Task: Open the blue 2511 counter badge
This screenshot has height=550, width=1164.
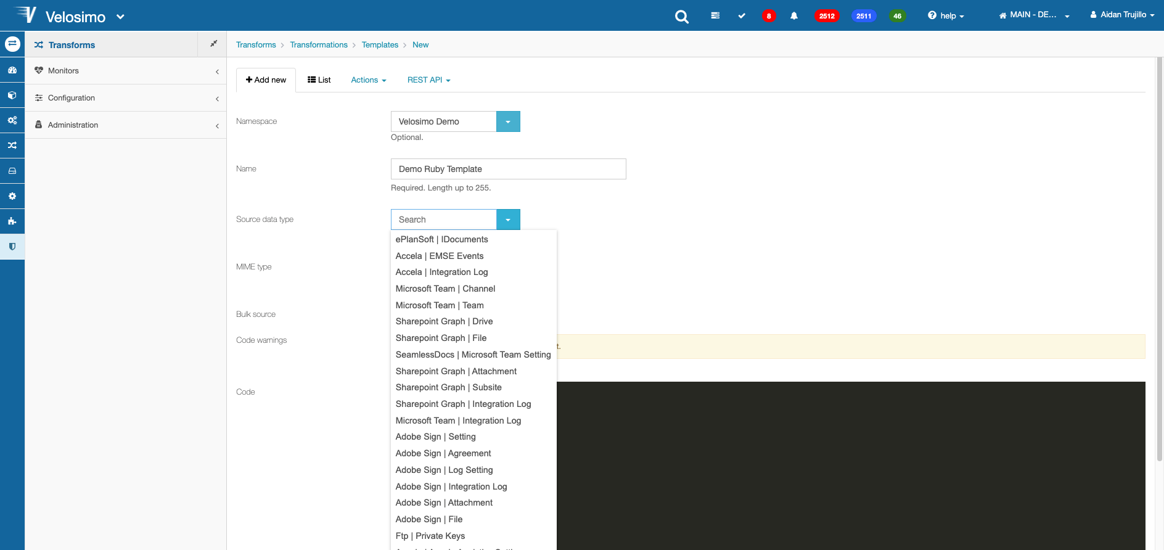Action: point(864,16)
